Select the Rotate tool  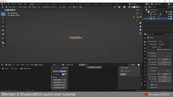pyautogui.click(x=3, y=26)
